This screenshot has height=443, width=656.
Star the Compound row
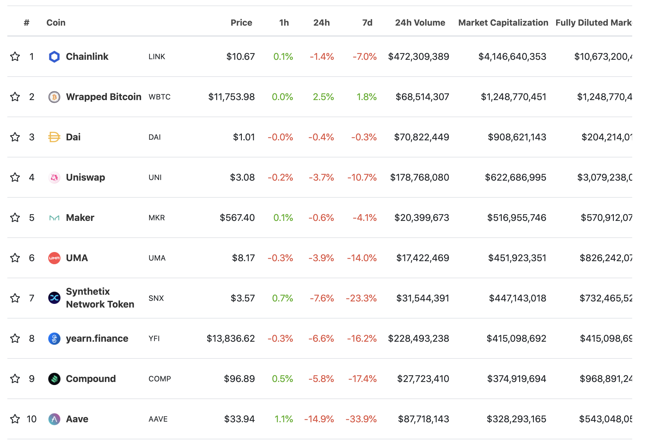click(15, 379)
